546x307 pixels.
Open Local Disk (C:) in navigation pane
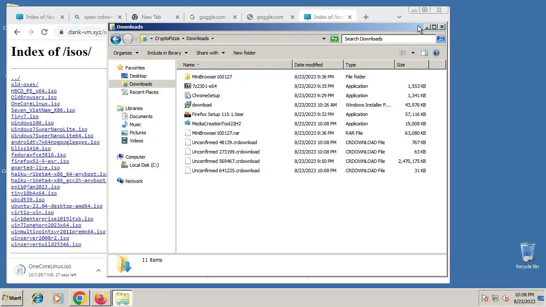pyautogui.click(x=144, y=165)
